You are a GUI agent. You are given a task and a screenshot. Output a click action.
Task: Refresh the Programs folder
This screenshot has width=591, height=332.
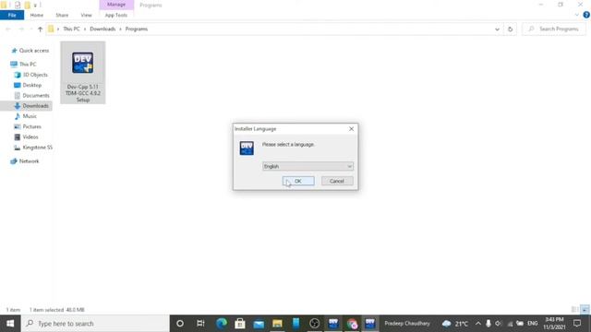pyautogui.click(x=510, y=29)
